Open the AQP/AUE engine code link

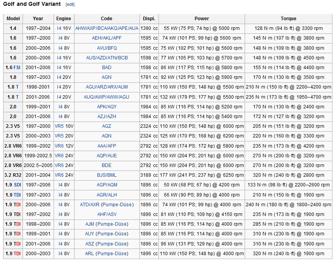point(107,155)
